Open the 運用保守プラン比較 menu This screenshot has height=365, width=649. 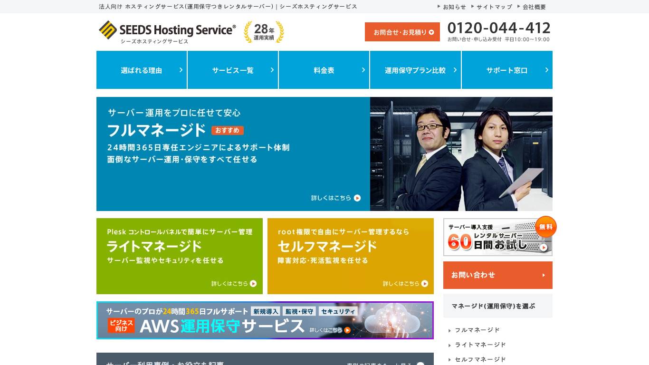[415, 70]
